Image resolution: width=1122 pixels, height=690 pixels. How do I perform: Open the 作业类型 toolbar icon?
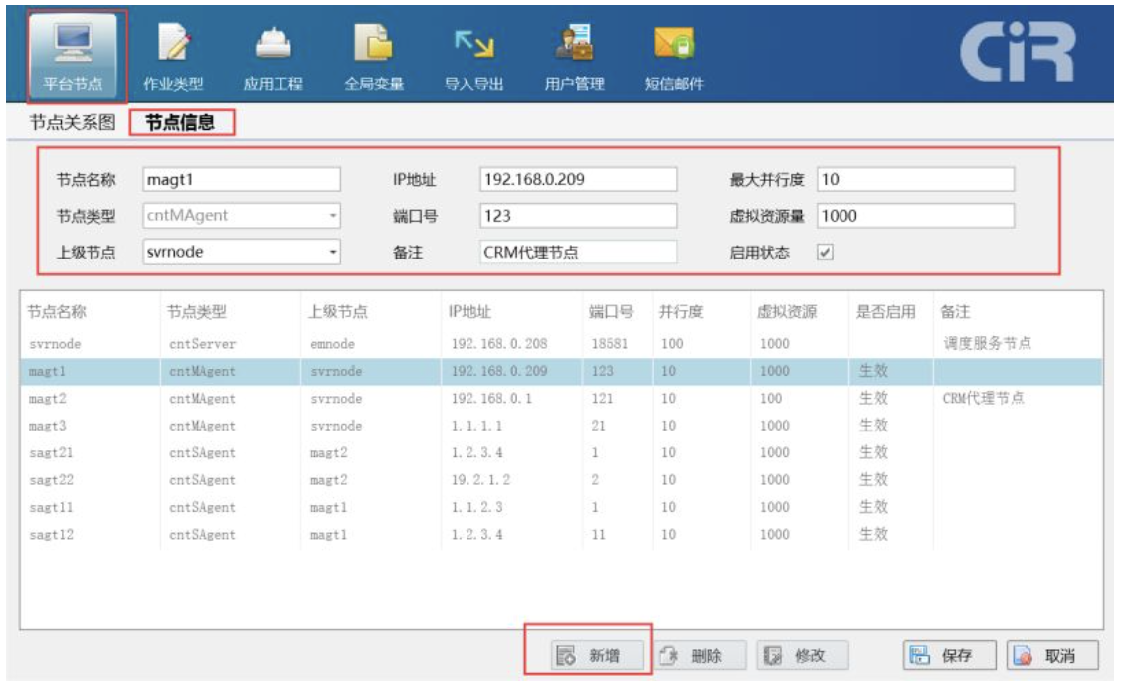(173, 57)
